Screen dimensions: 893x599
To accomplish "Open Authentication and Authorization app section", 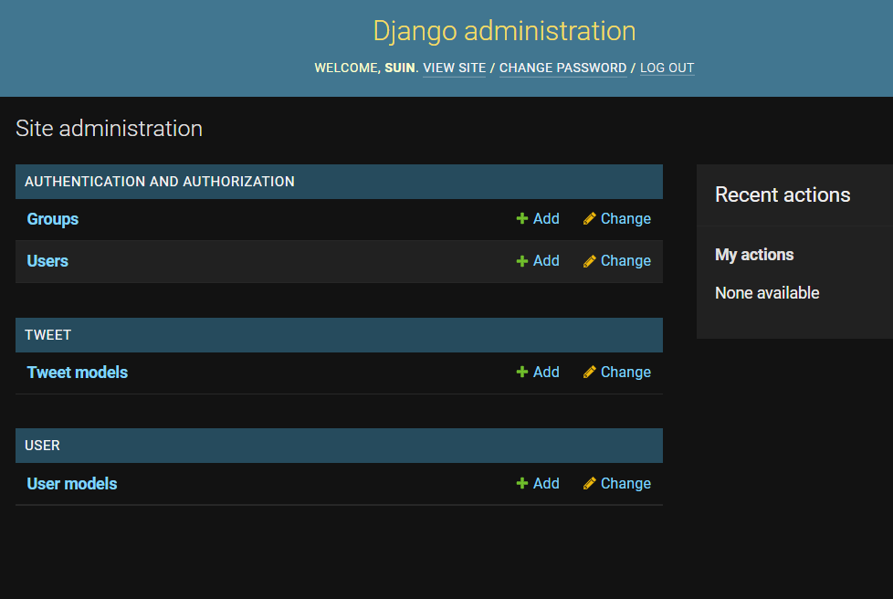I will click(160, 182).
